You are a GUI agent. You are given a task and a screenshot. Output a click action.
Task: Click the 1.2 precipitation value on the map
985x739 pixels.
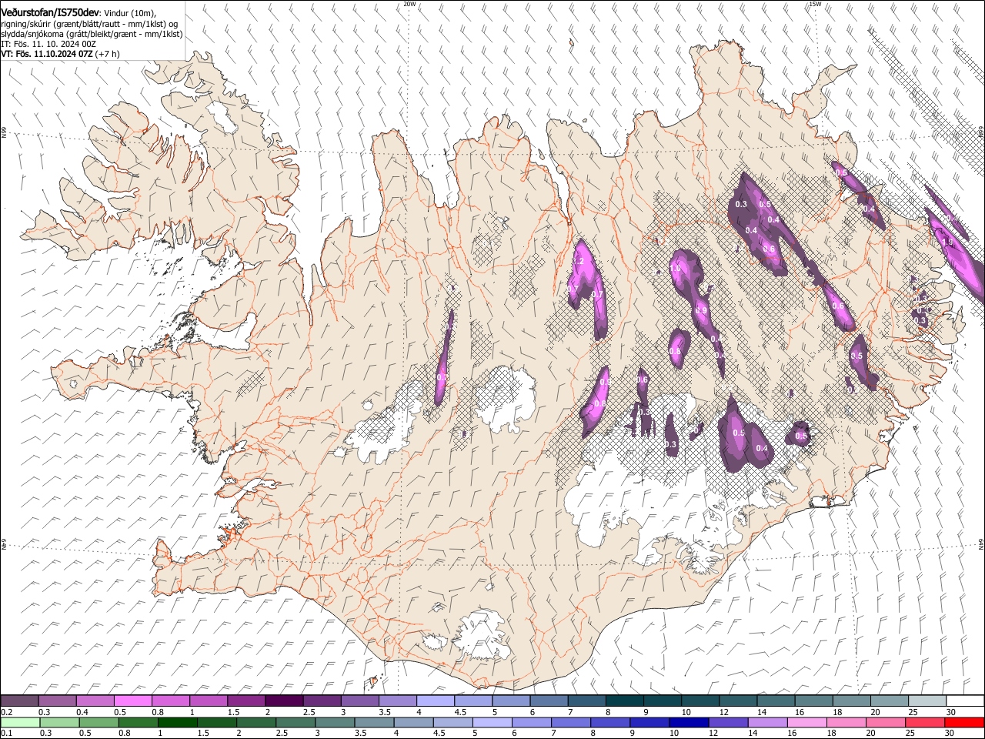(x=579, y=262)
